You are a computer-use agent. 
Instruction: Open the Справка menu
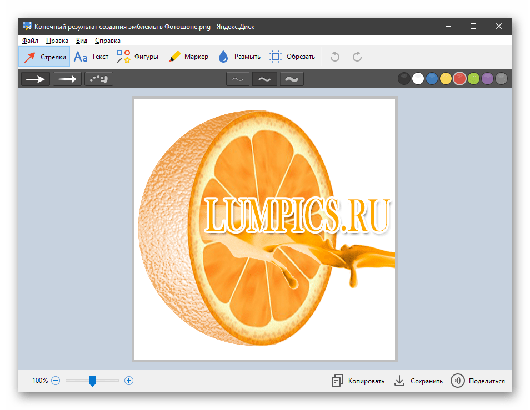[108, 41]
